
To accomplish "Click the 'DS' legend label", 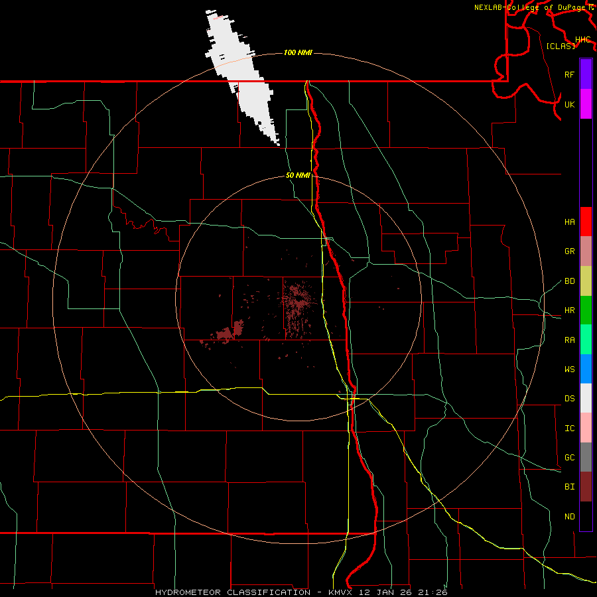I will pyautogui.click(x=569, y=398).
